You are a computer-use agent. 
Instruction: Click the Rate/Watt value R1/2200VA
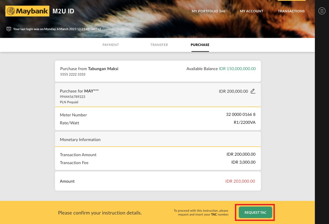(244, 123)
